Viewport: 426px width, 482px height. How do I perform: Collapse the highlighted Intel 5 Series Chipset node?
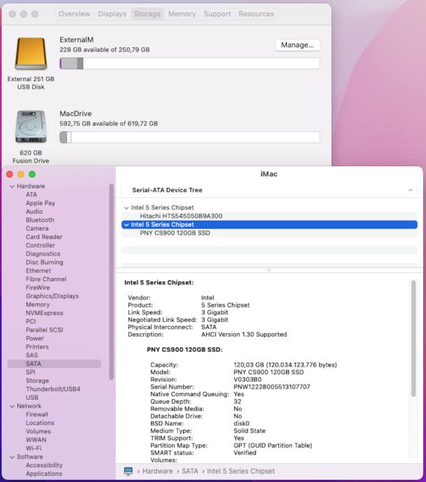pos(126,225)
